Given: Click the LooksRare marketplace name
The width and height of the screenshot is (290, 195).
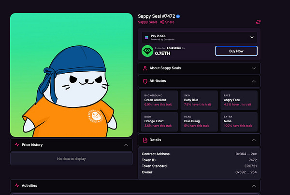Looking at the screenshot, I should (x=174, y=48).
